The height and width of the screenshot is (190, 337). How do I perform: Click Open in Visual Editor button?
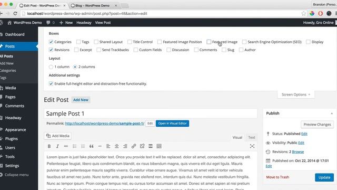[x=172, y=123]
